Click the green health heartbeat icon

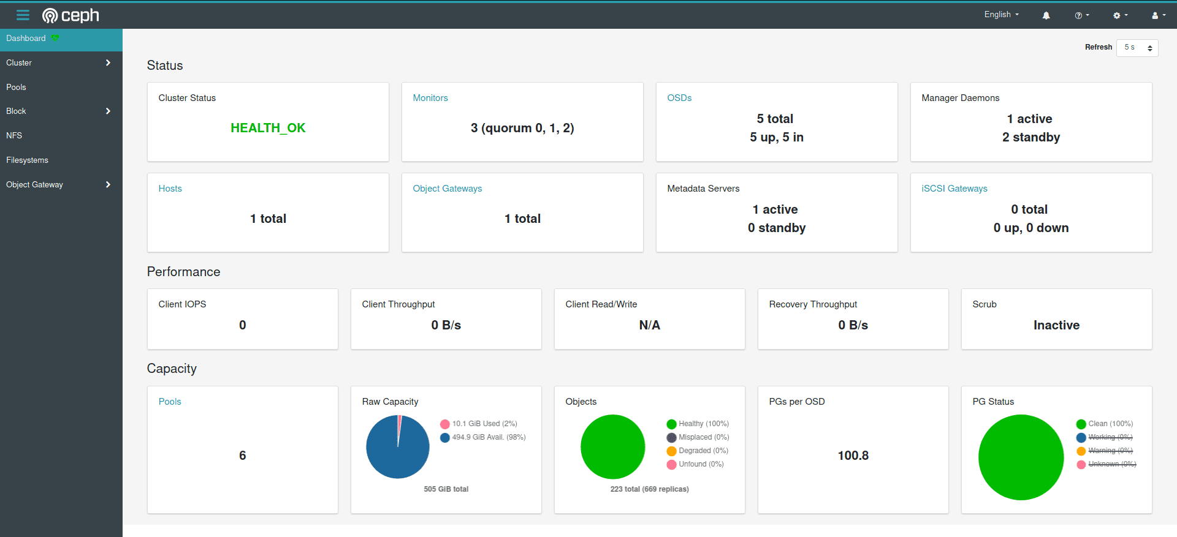(x=55, y=38)
